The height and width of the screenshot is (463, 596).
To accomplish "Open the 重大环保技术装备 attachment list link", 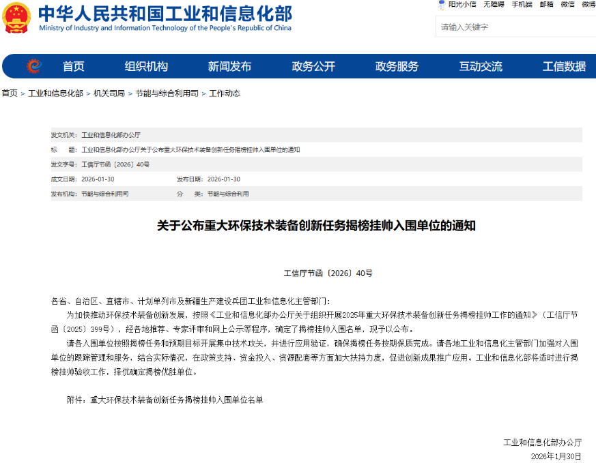I will pos(176,400).
